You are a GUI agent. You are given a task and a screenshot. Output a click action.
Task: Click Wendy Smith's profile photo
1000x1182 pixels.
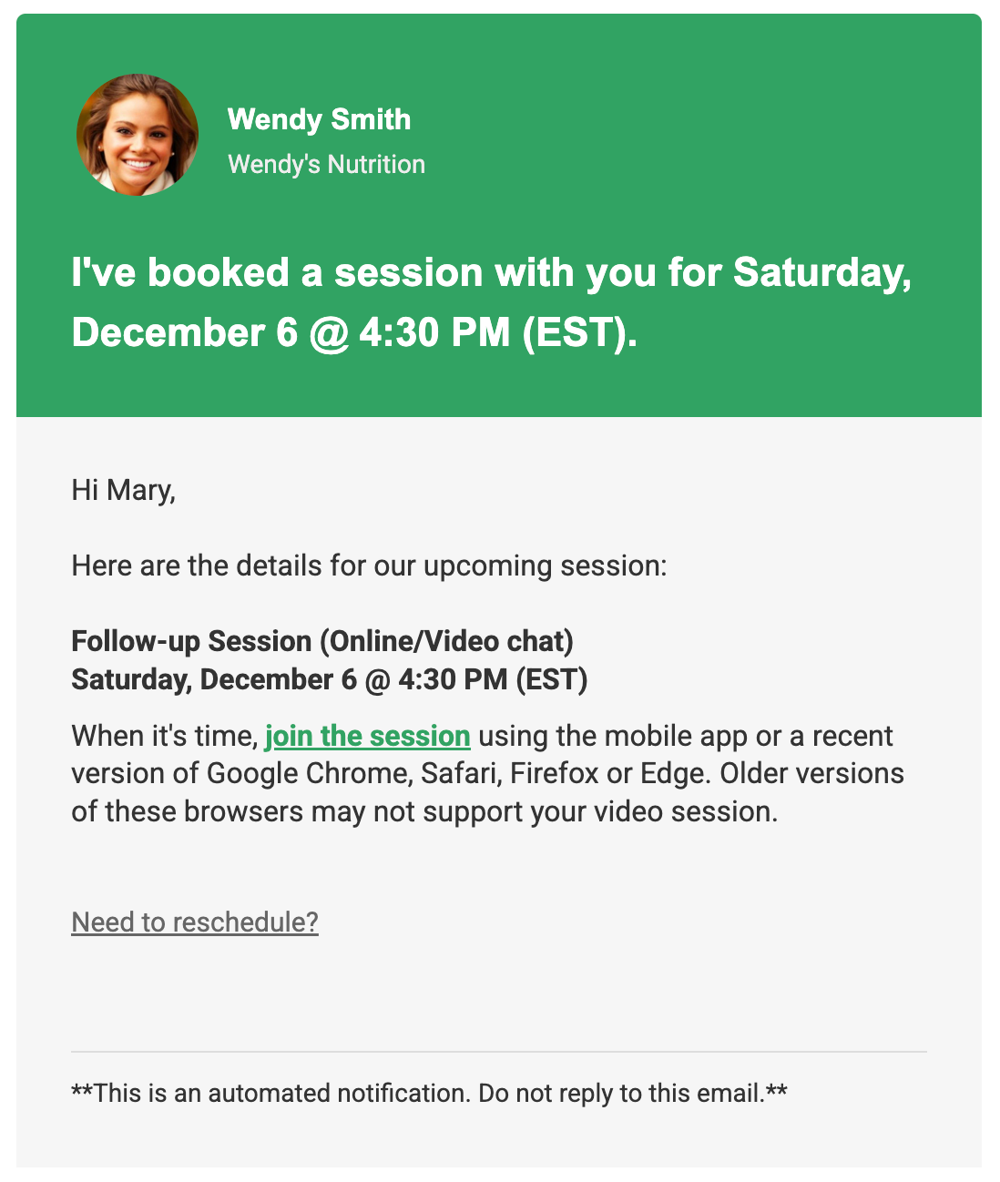click(x=138, y=135)
